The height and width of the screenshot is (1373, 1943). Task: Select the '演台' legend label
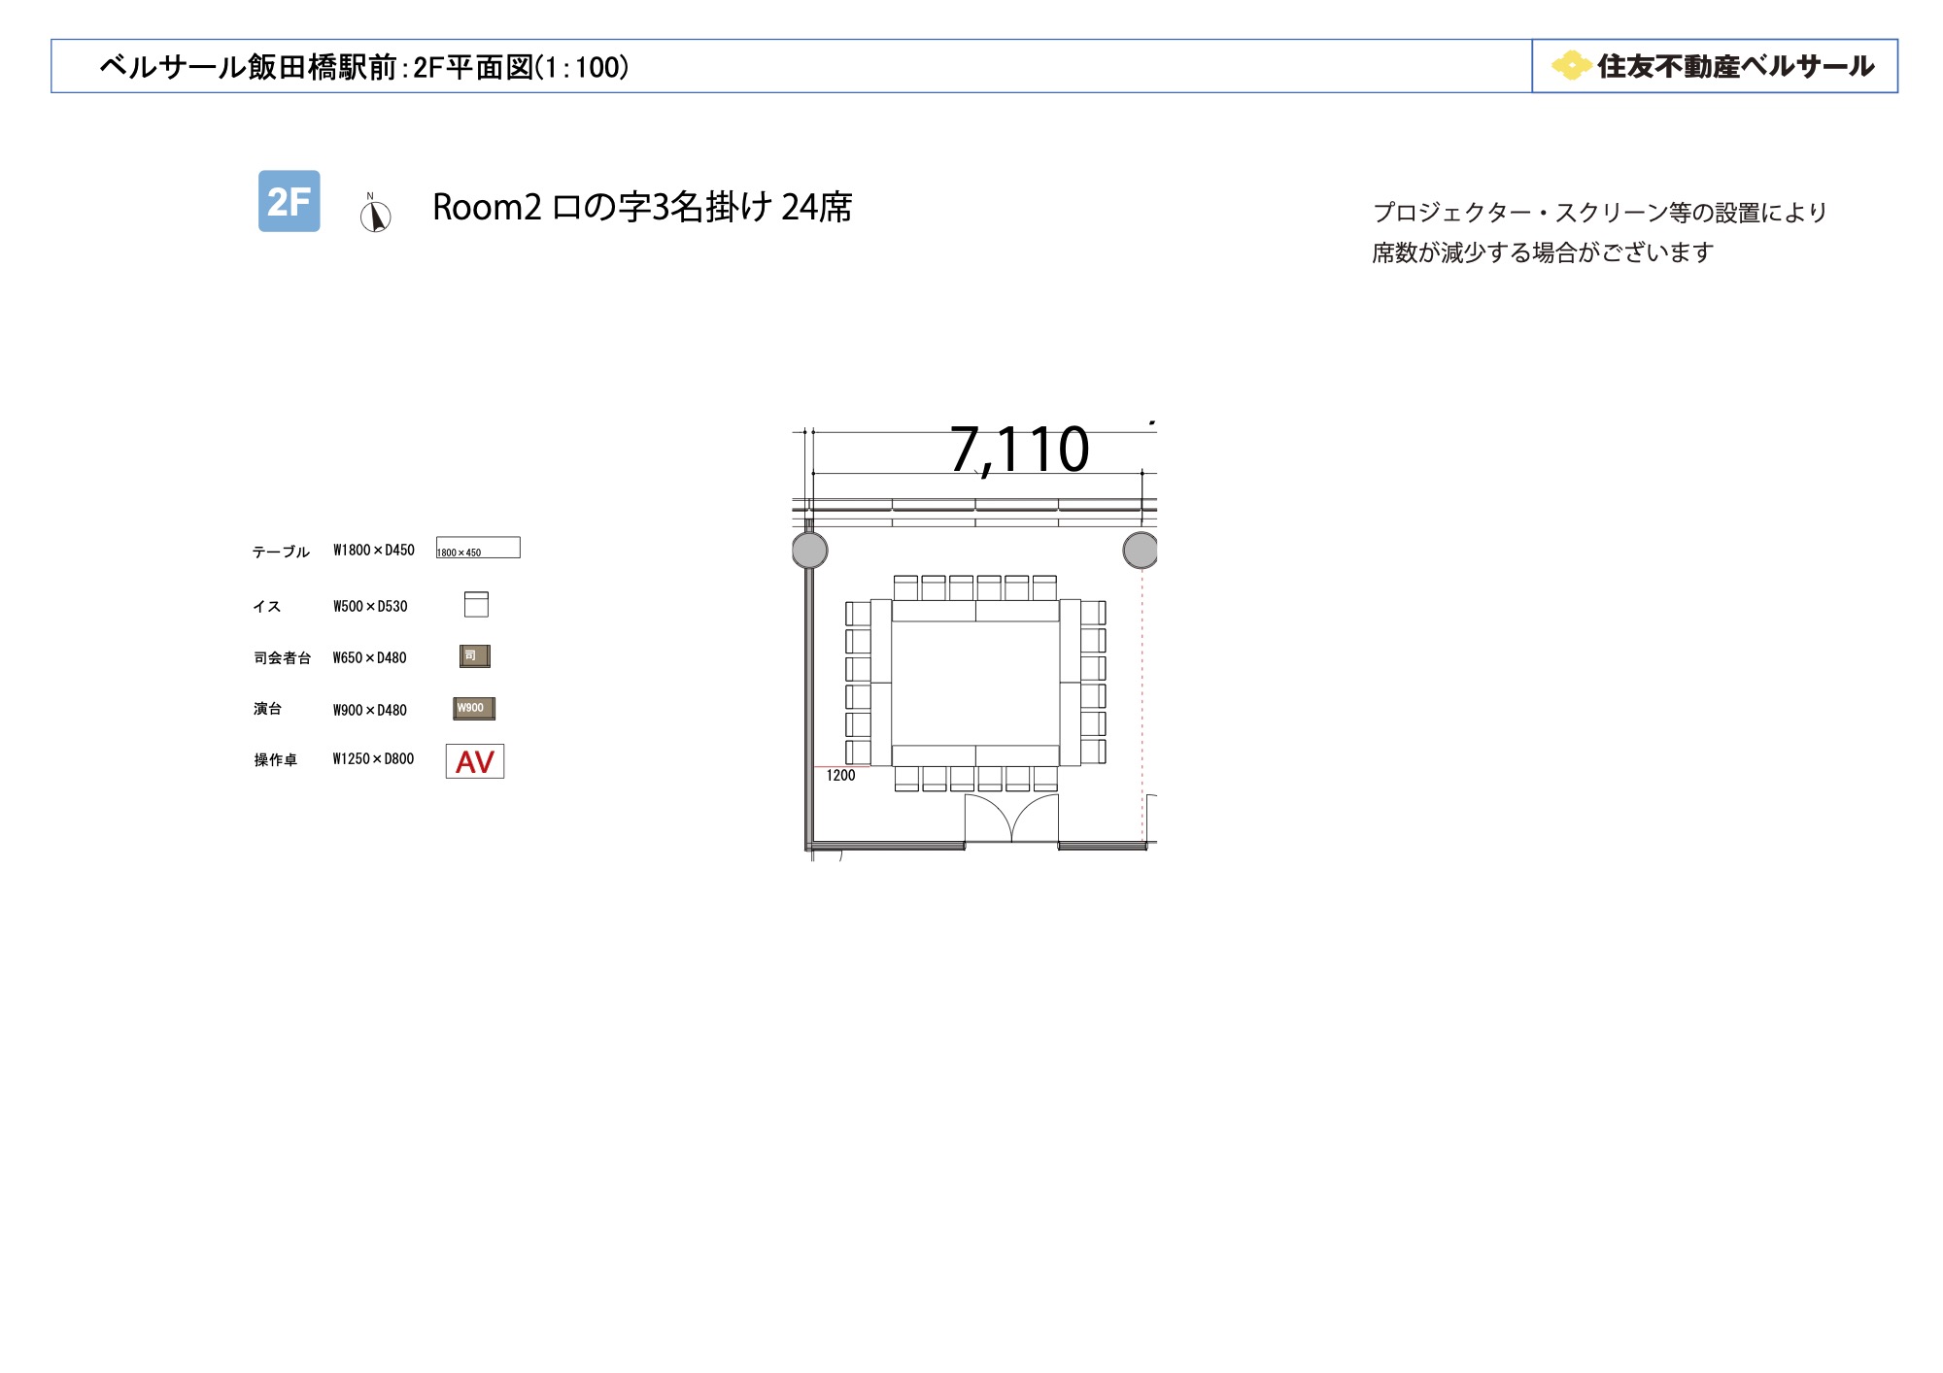(267, 709)
